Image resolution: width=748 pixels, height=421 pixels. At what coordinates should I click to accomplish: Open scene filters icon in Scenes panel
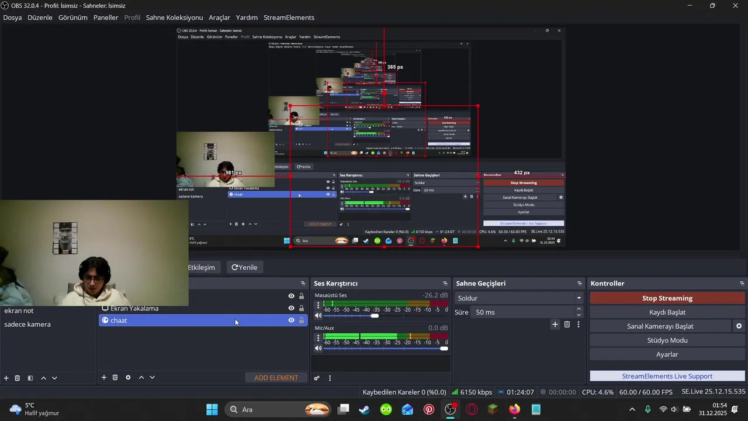(x=30, y=378)
